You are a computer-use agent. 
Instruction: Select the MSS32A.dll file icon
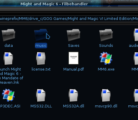click(x=74, y=95)
